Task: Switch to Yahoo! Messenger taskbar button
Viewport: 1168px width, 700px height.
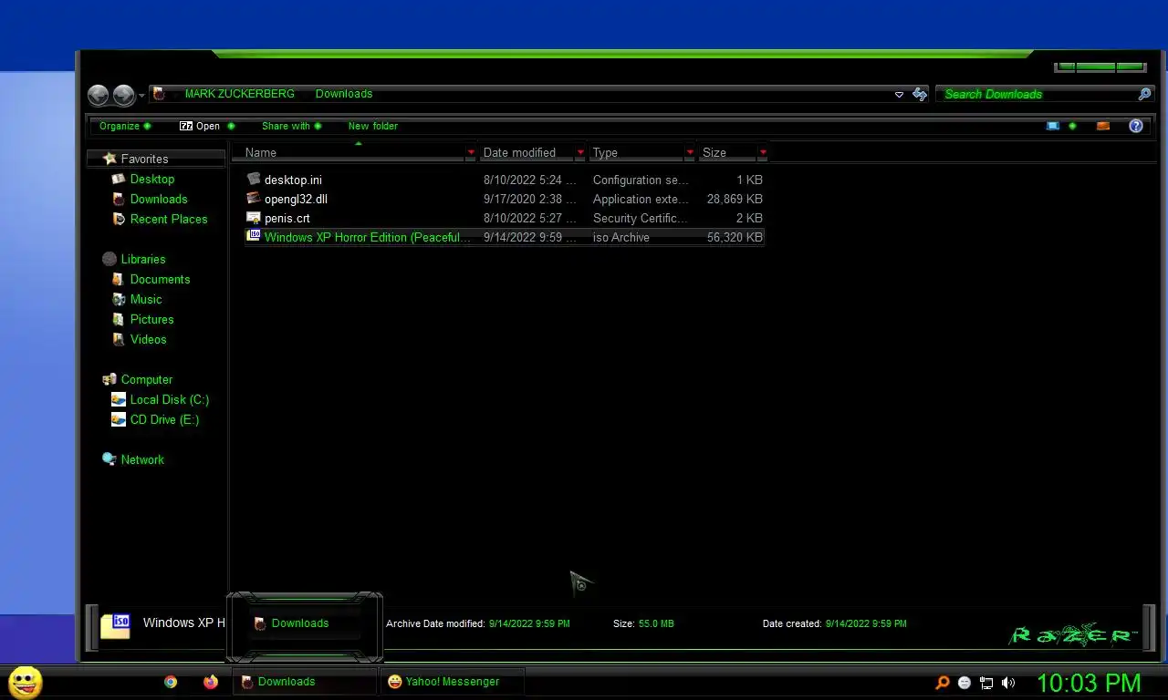Action: 453,681
